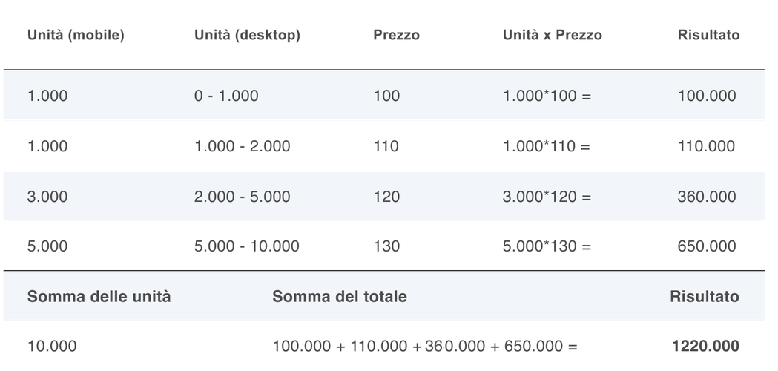The image size is (778, 371).
Task: Select the "1.000*100 =" formula cell
Action: [547, 96]
